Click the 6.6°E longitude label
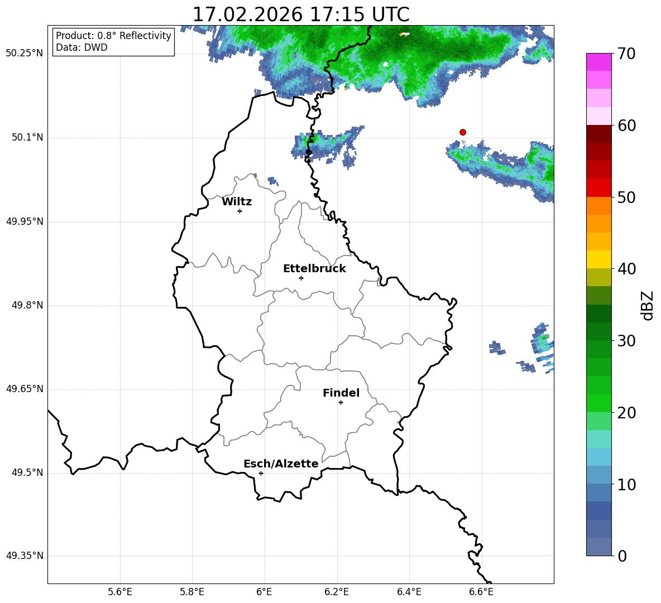Image resolution: width=661 pixels, height=603 pixels. click(x=481, y=592)
